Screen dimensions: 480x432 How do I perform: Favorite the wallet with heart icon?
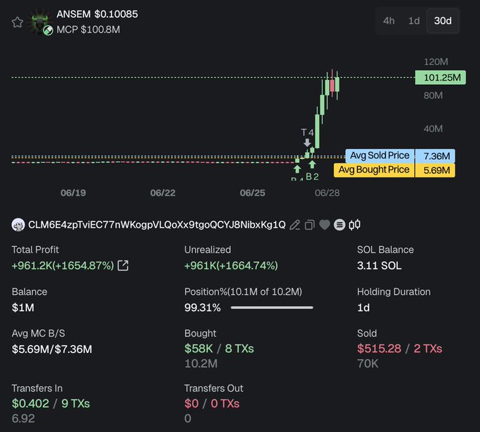coord(325,225)
